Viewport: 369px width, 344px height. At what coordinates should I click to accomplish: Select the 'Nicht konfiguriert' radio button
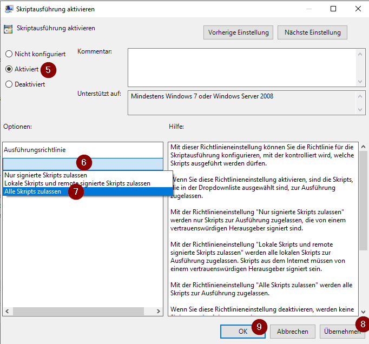point(9,54)
